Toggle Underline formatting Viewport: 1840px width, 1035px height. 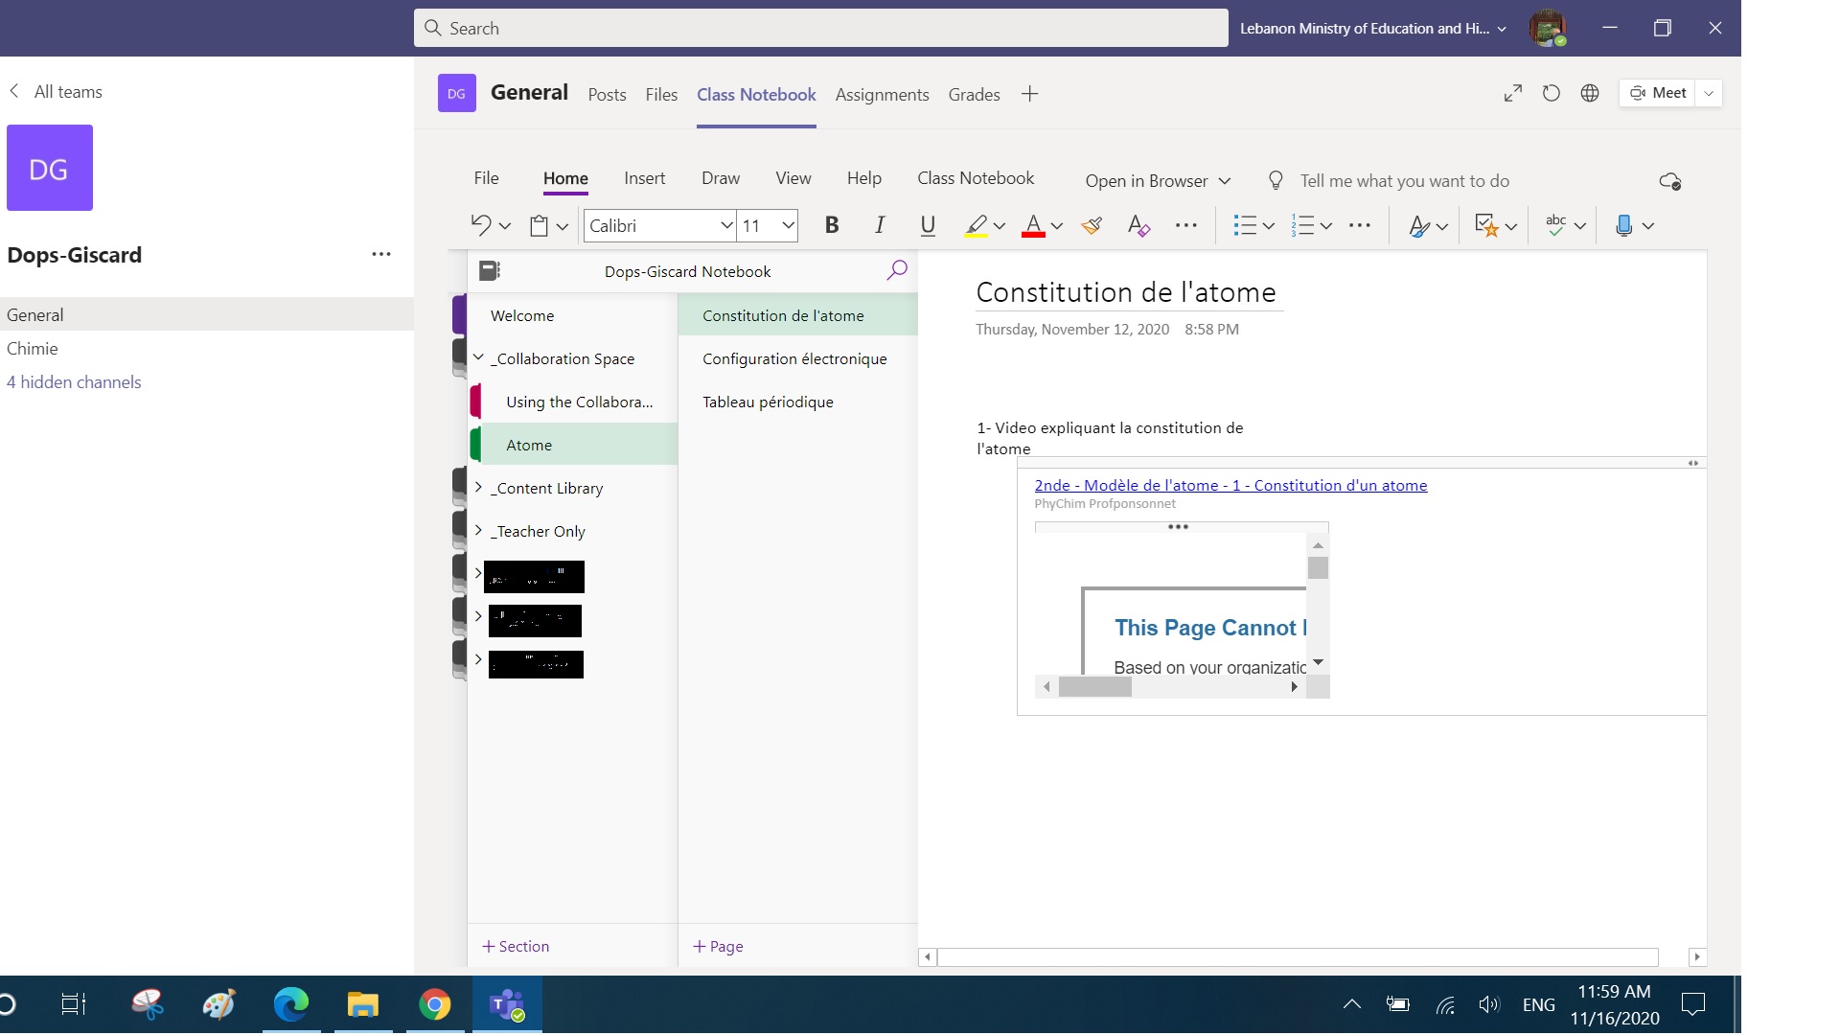(x=927, y=225)
